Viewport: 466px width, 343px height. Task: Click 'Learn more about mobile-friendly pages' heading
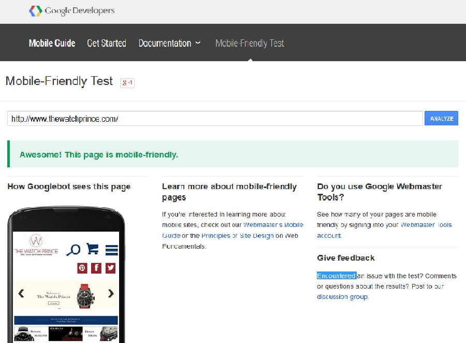[229, 192]
